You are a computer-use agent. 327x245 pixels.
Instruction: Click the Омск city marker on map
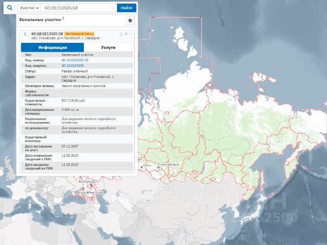(143, 166)
